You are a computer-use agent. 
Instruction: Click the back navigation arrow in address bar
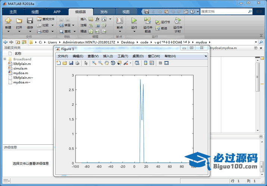pos(5,42)
